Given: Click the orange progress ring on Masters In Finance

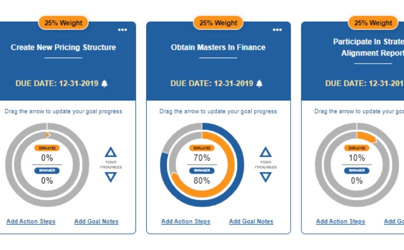Looking at the screenshot, I should [229, 165].
